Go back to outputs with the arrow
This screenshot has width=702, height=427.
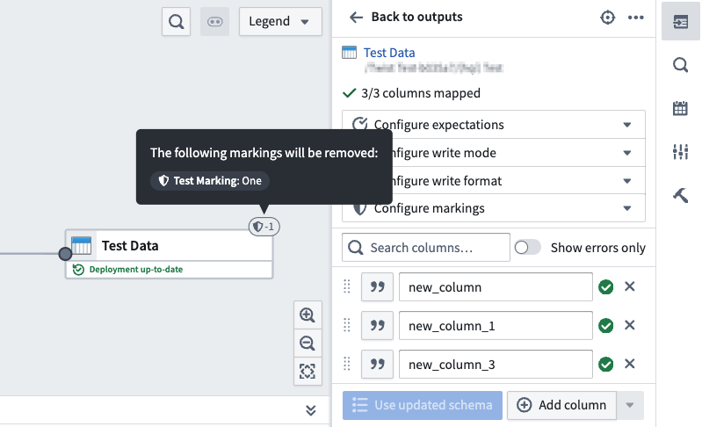click(x=356, y=18)
